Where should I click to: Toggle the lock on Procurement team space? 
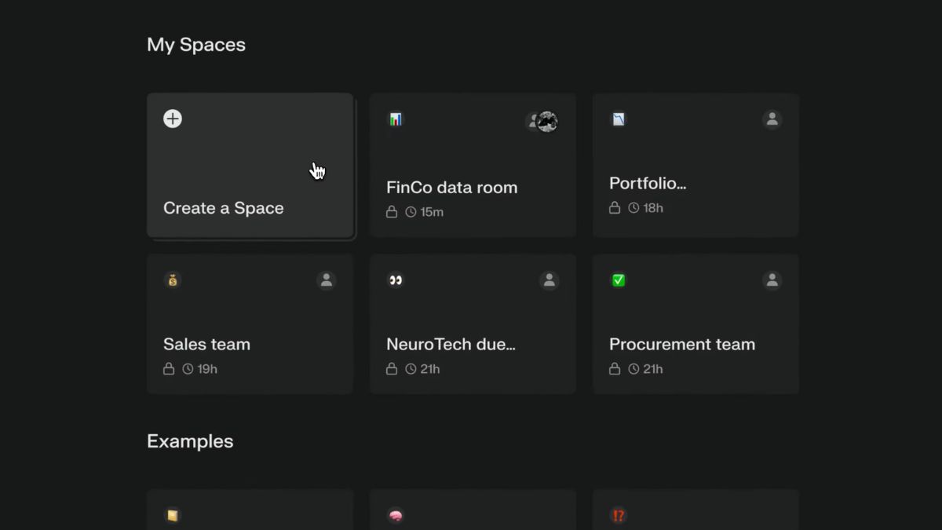point(615,368)
